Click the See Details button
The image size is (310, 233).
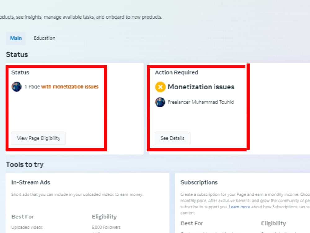coord(172,138)
